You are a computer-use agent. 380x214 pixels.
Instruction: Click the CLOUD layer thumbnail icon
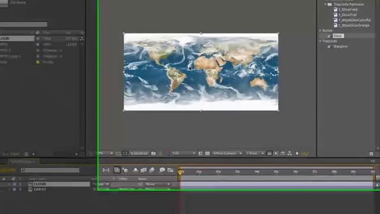coord(30,184)
